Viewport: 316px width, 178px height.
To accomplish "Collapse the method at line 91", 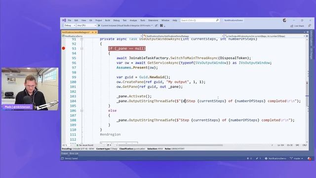I will [x=81, y=39].
